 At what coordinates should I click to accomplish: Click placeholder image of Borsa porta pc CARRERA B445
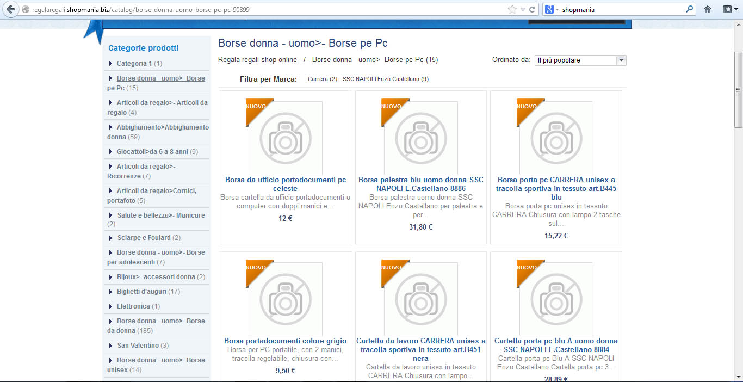pos(556,138)
